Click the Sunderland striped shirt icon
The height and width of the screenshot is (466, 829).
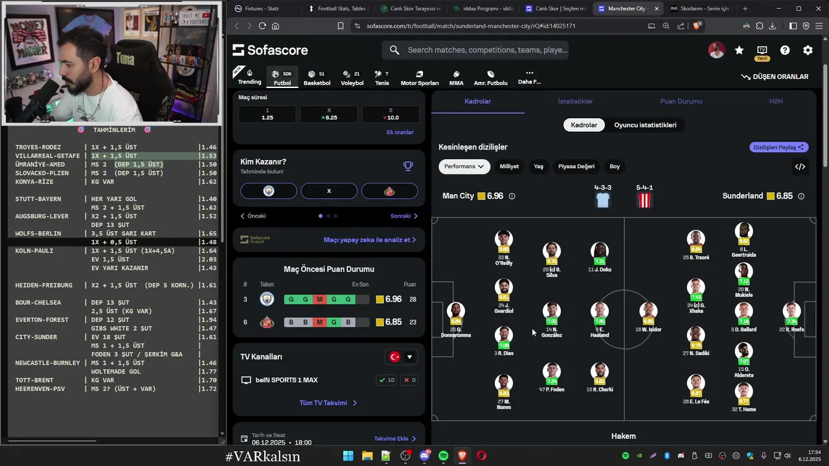coord(644,200)
